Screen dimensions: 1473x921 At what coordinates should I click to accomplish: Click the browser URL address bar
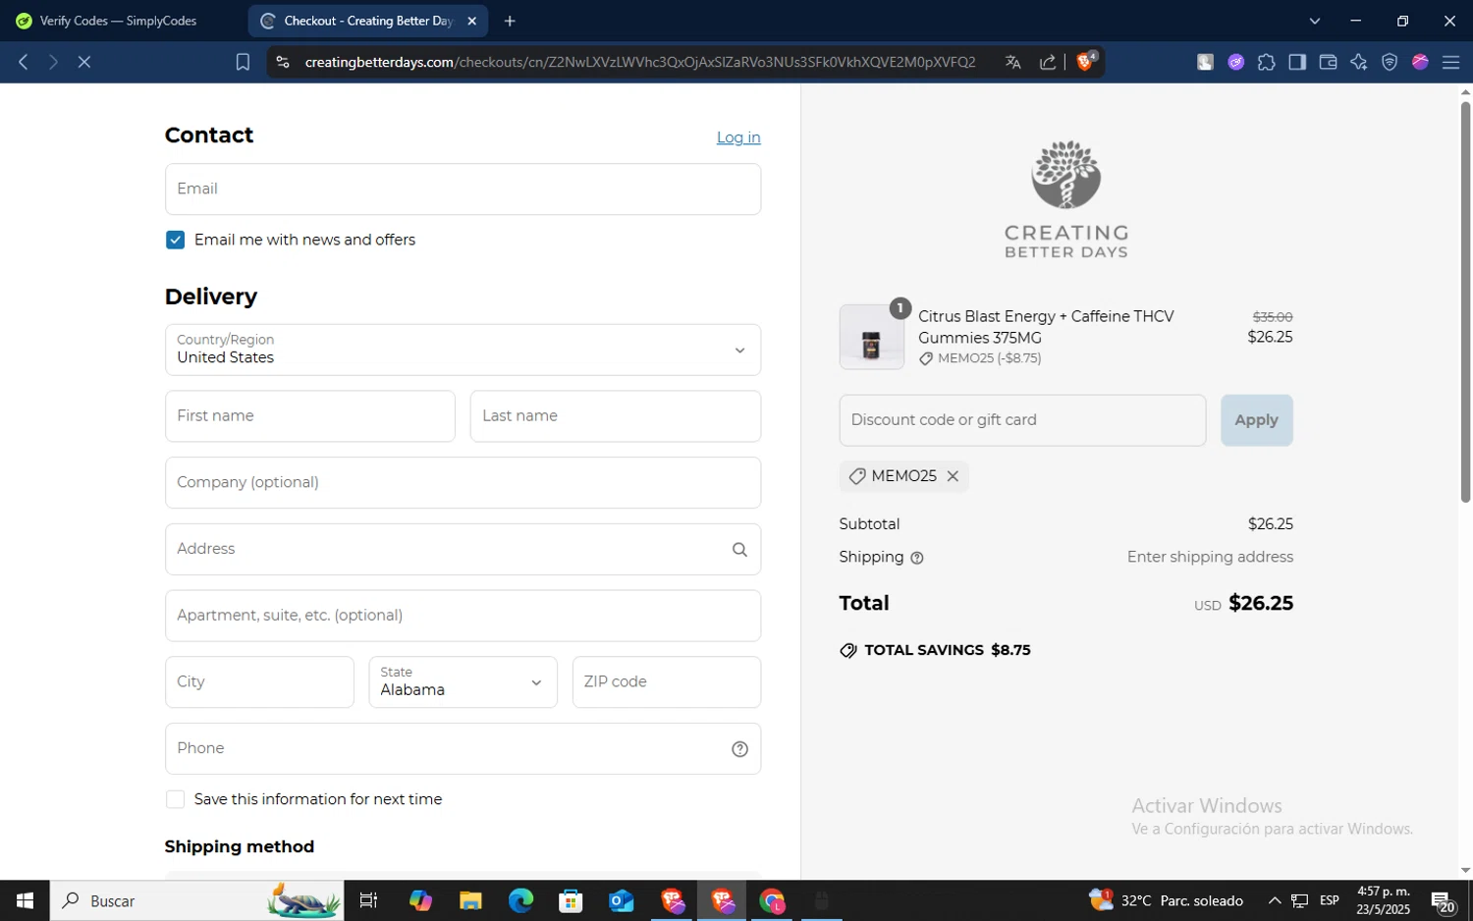pyautogui.click(x=640, y=62)
